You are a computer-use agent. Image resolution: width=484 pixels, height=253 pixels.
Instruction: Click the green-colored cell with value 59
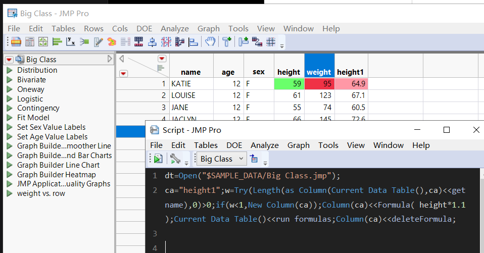point(289,84)
